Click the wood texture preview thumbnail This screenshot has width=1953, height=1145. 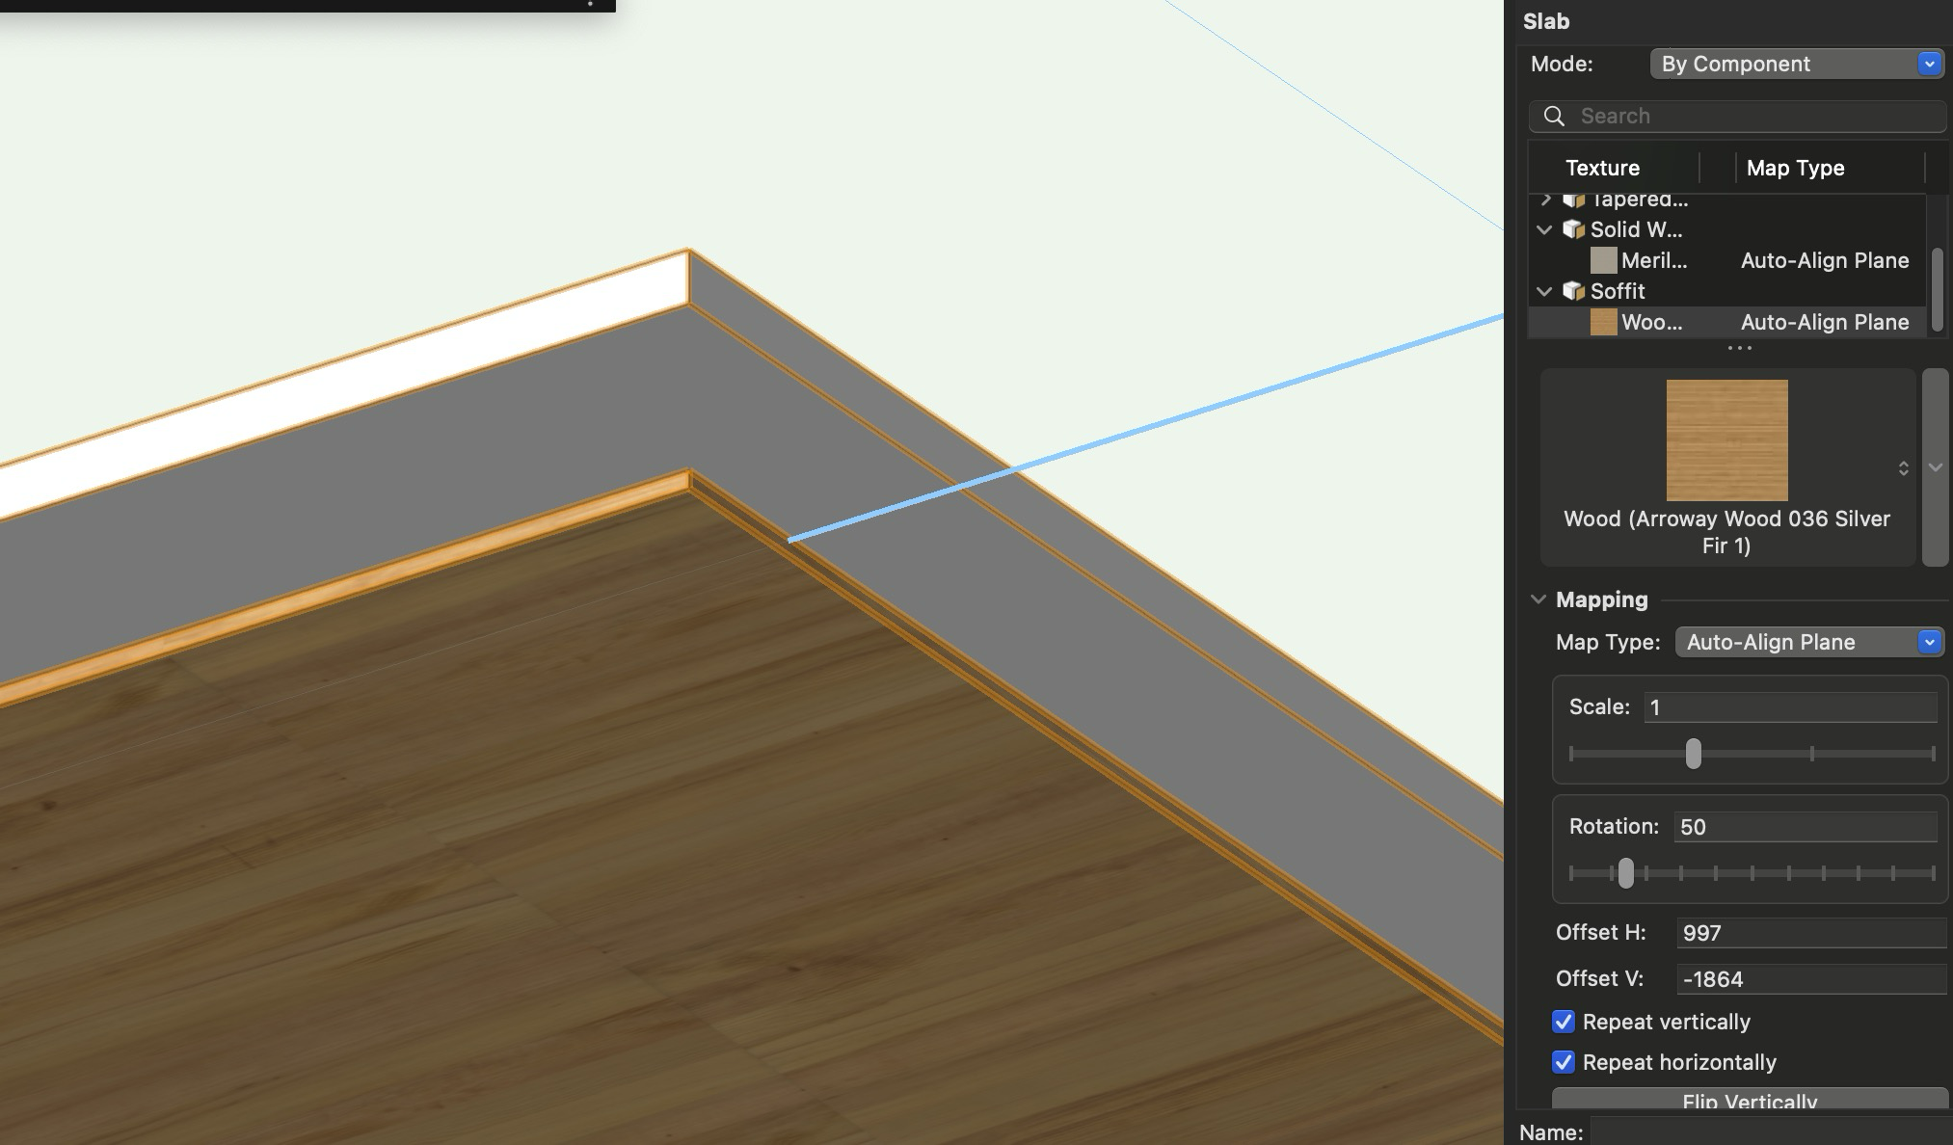point(1726,439)
